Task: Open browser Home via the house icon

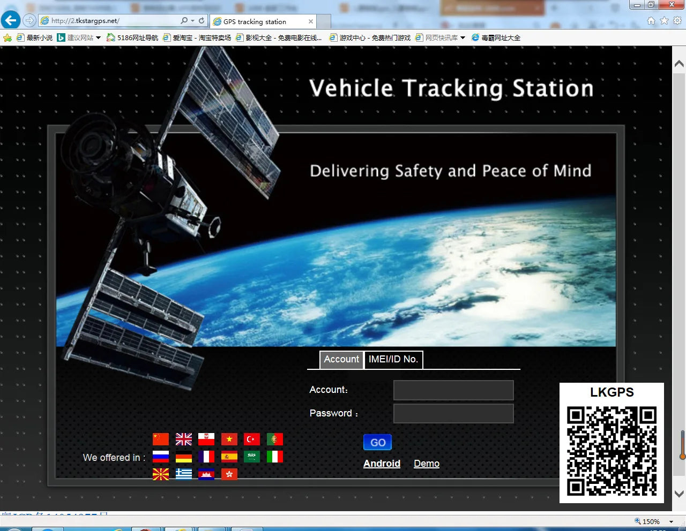Action: pyautogui.click(x=651, y=21)
